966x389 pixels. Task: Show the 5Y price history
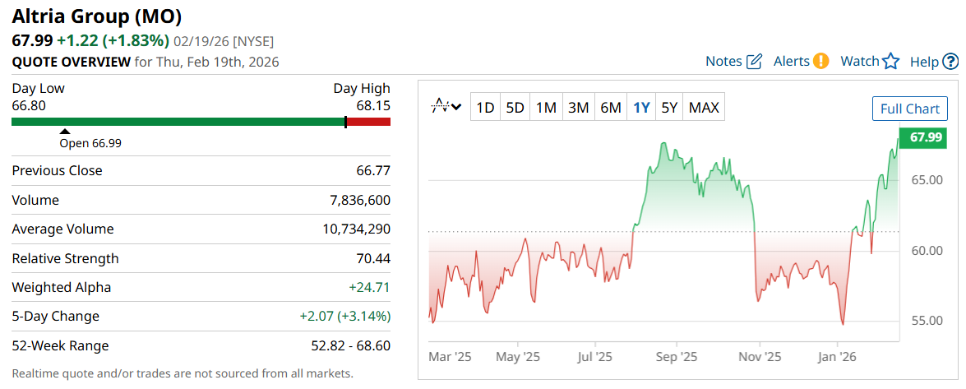tap(670, 107)
